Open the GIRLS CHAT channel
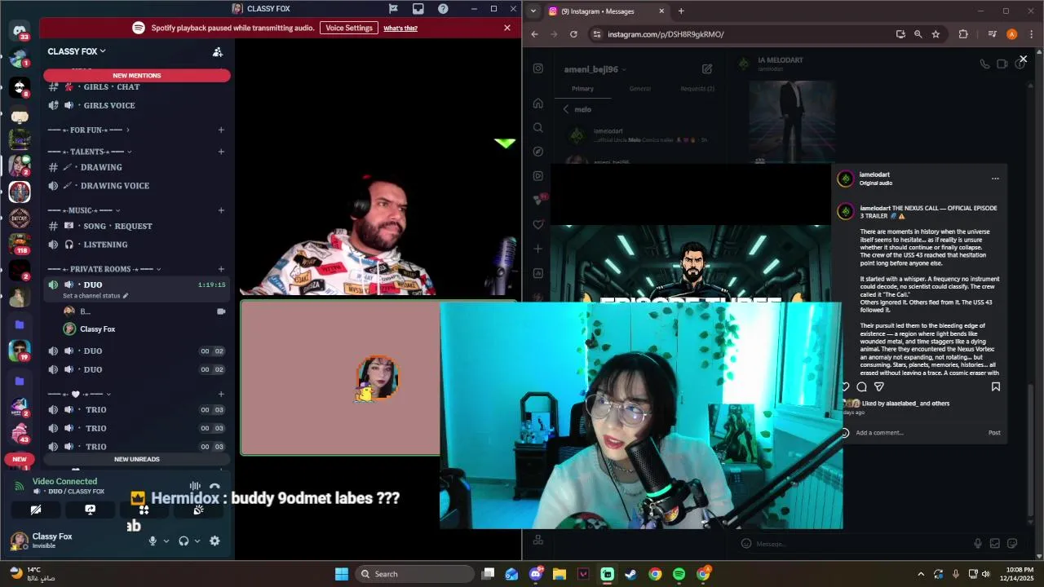The width and height of the screenshot is (1044, 587). click(139, 86)
